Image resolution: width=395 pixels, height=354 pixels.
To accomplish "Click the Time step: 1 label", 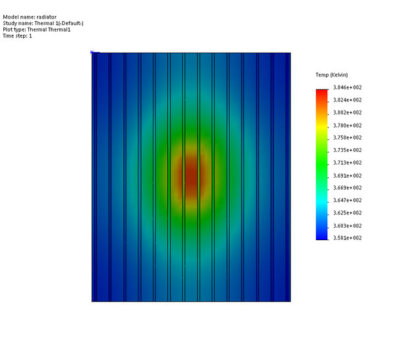I will point(17,36).
